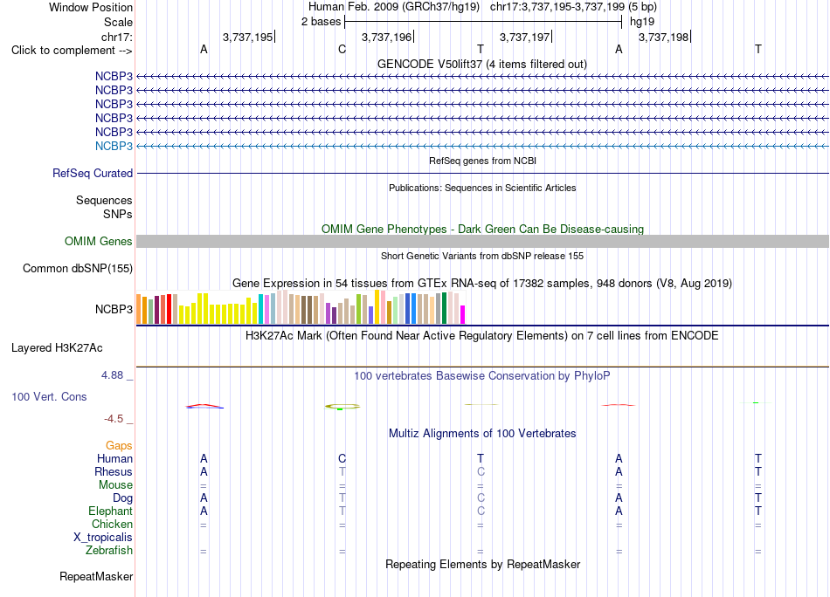Viewport: 830px width, 597px height.
Task: Click the H3K27Ac Mark track title
Action: click(x=482, y=335)
